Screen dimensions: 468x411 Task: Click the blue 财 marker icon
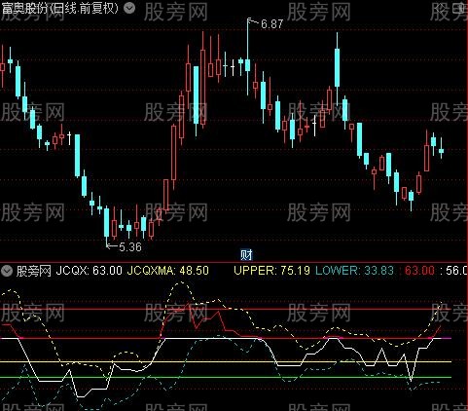246,255
